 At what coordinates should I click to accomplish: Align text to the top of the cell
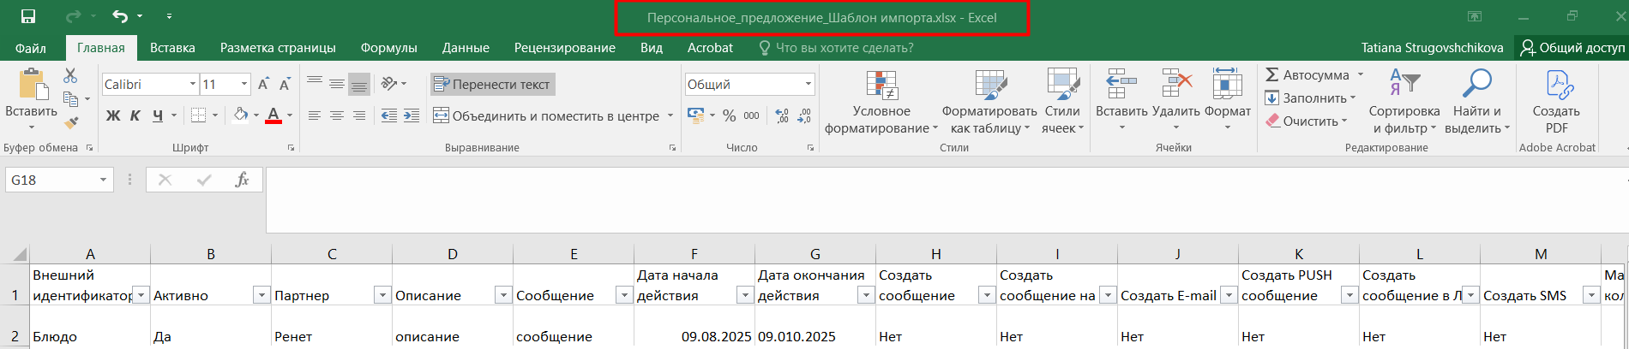pyautogui.click(x=315, y=84)
